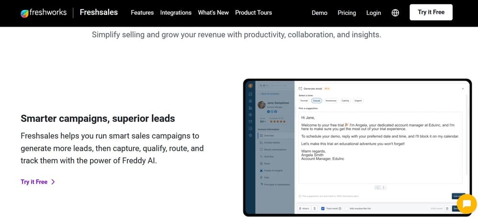Image resolution: width=478 pixels, height=217 pixels.
Task: Click the Attach button in email composer
Action: click(304, 208)
